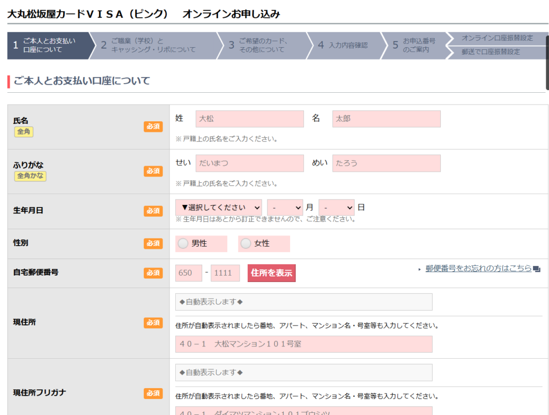The width and height of the screenshot is (549, 415).
Task: Click the note 生年月日はあとから訂正できませんので
Action: pos(266,219)
